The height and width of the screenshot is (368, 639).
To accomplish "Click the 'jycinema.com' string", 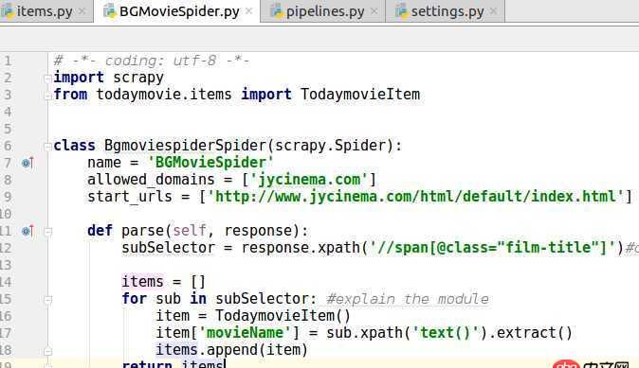I will [309, 180].
